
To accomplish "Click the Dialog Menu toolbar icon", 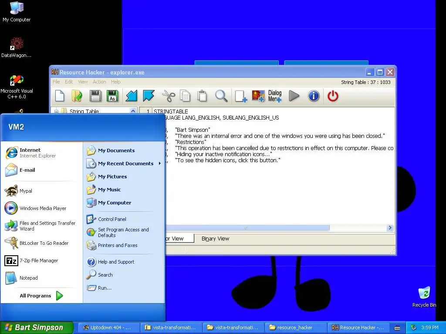I will pos(275,96).
